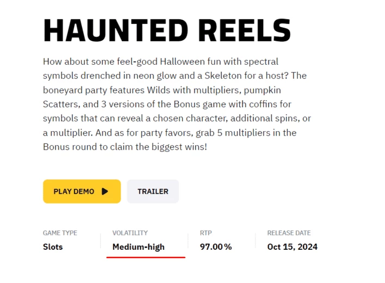Click the Haunted Reels game title
This screenshot has height=283, width=385.
coord(167,30)
